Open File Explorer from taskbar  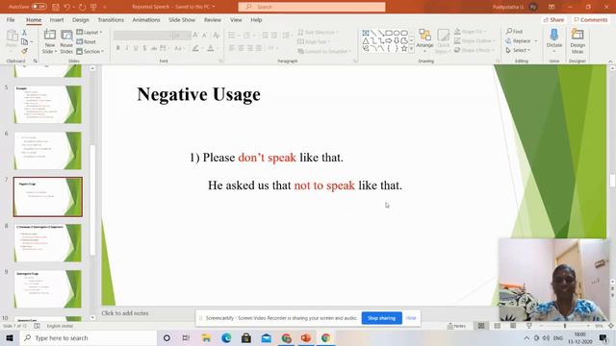[x=206, y=337]
